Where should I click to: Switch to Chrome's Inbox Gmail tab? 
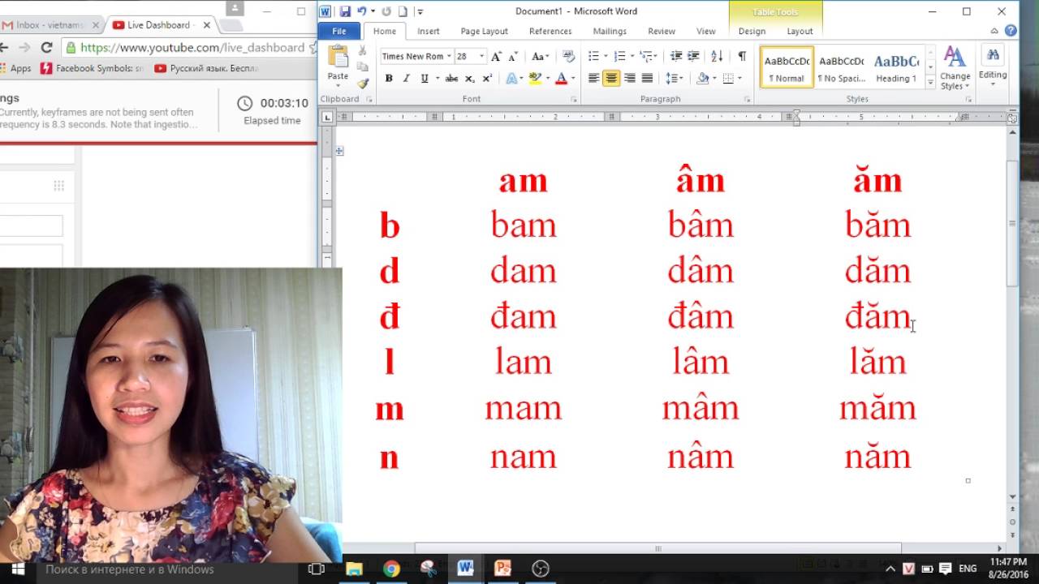(50, 25)
